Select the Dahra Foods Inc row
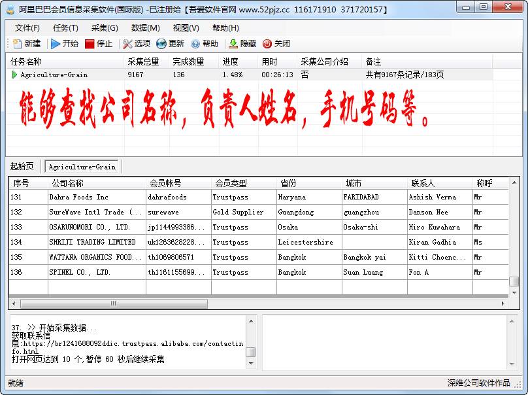 point(259,197)
